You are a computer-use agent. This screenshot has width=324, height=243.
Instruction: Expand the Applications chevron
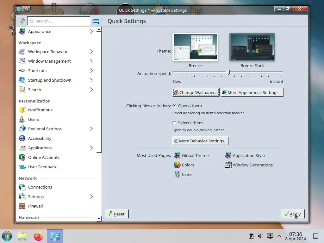(x=91, y=148)
